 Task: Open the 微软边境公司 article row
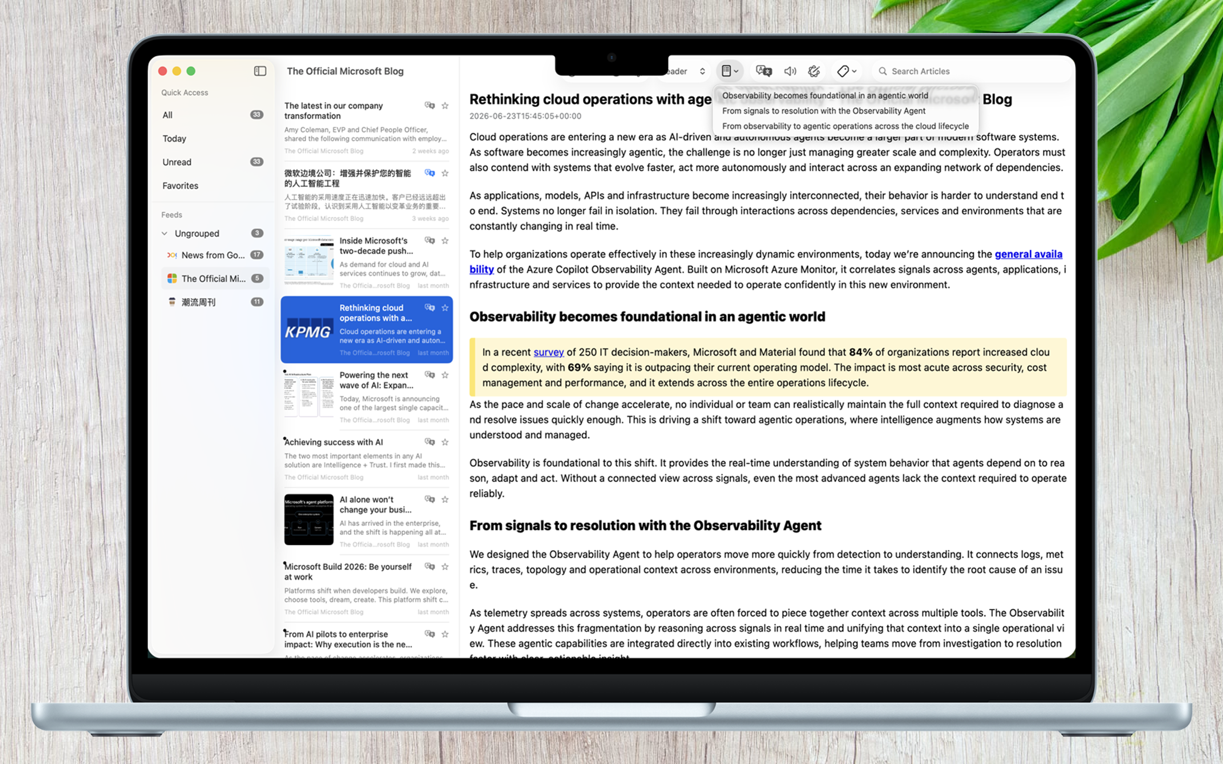click(366, 195)
